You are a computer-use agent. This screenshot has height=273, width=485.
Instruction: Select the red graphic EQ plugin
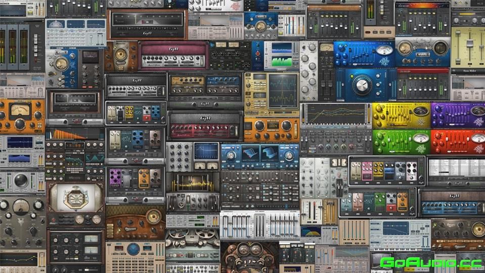[458, 141]
